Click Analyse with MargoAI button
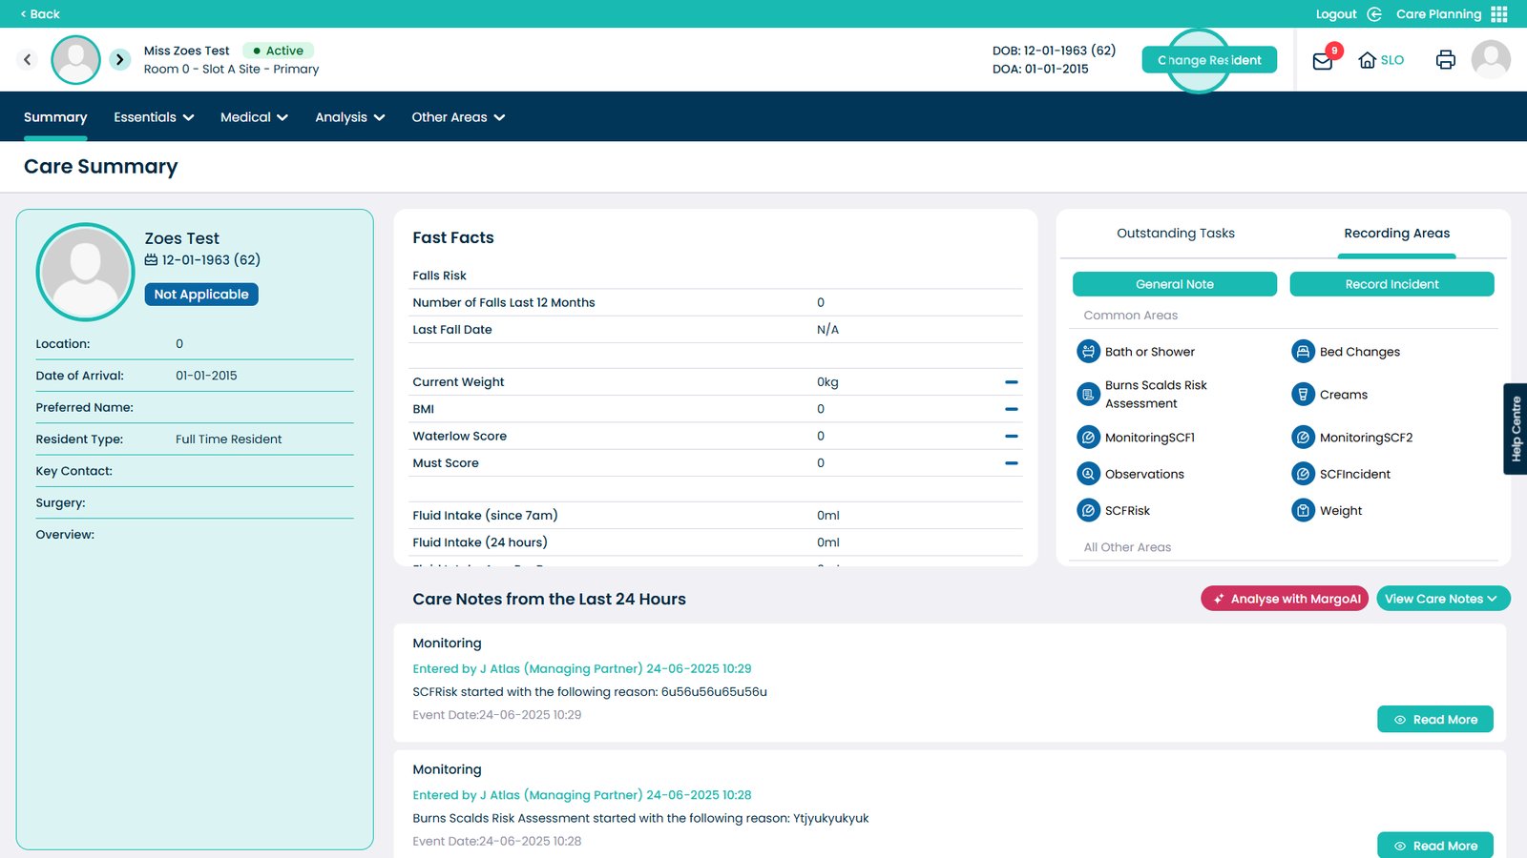Screen dimensions: 1527x858 (1285, 599)
